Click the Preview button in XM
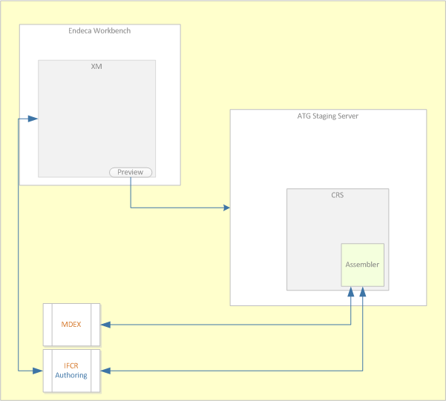 (x=131, y=172)
